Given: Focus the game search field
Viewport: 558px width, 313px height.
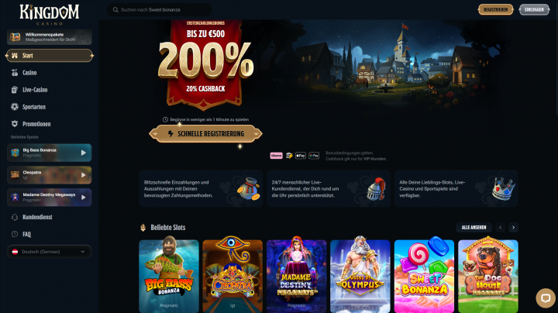Looking at the screenshot, I should (x=159, y=9).
